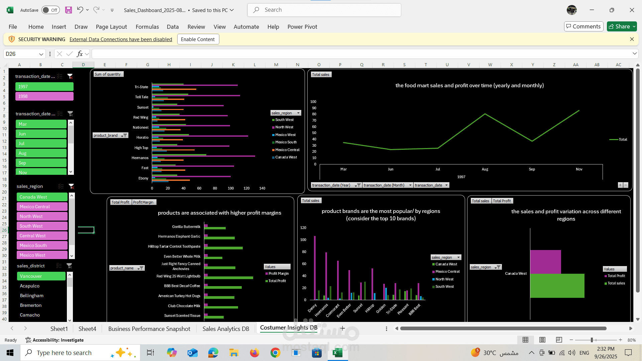642x361 pixels.
Task: Clear filter on sales_region slicer
Action: 71,186
